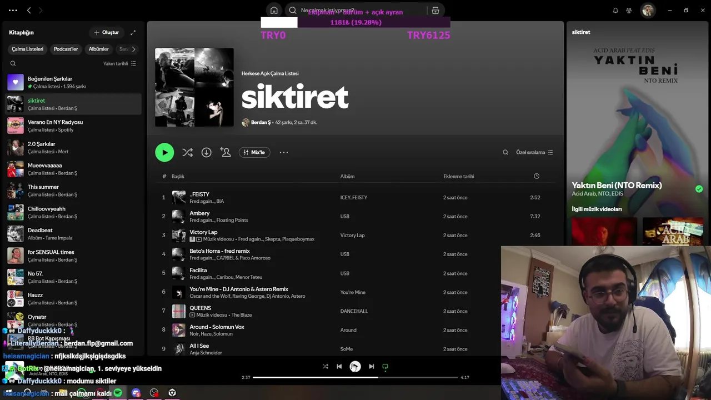
Task: Select the Çalma Listeleri filter chip
Action: [x=28, y=49]
